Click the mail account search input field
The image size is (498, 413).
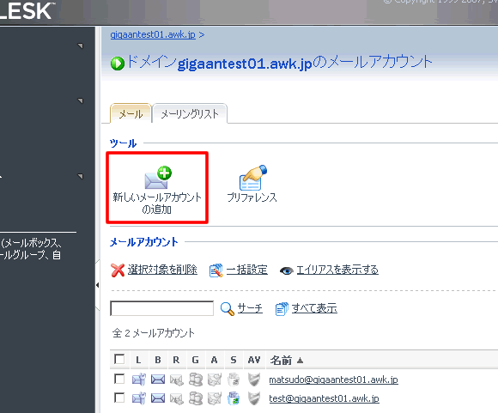(162, 308)
